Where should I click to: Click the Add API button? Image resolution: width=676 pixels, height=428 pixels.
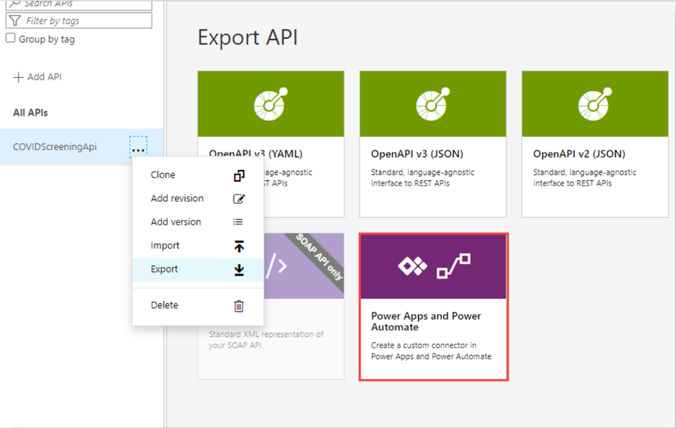point(37,77)
